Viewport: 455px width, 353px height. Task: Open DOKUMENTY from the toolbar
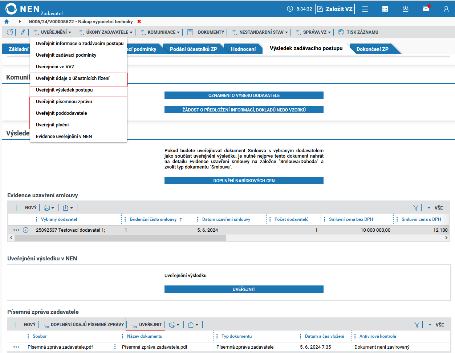(206, 32)
